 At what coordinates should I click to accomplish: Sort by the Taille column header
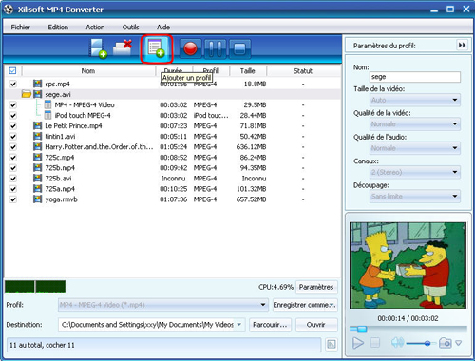248,71
